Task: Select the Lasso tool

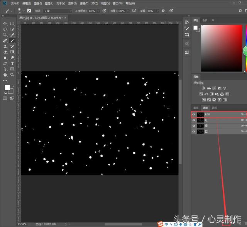Action: click(x=5, y=29)
